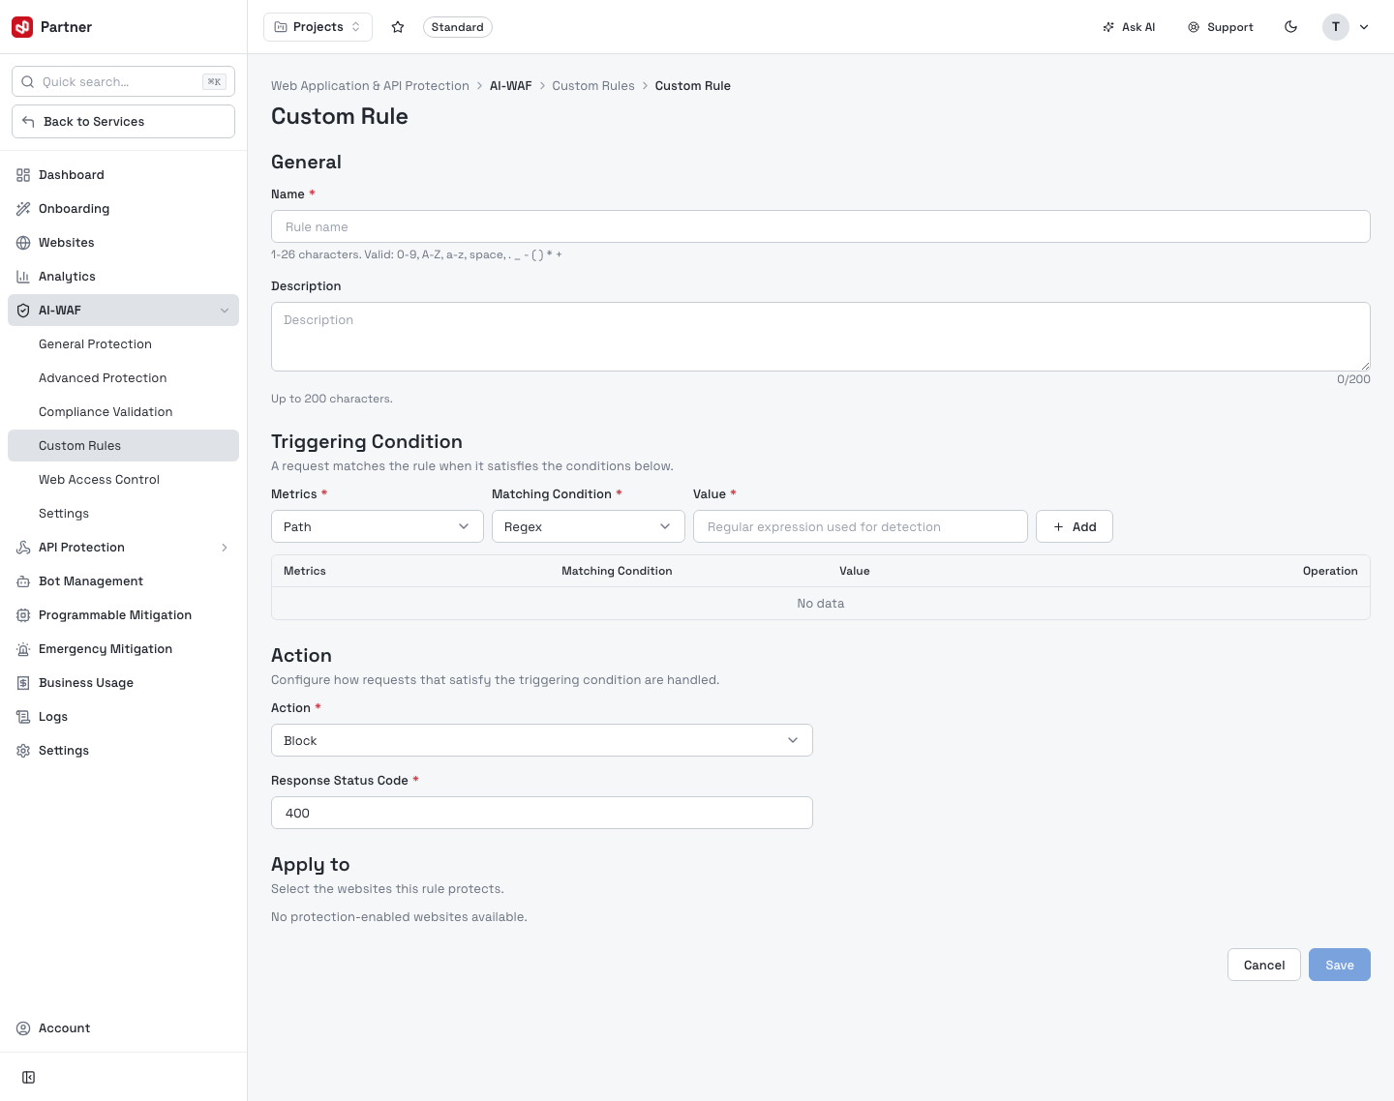Image resolution: width=1394 pixels, height=1101 pixels.
Task: Open Programmable Mitigation section
Action: point(123,615)
